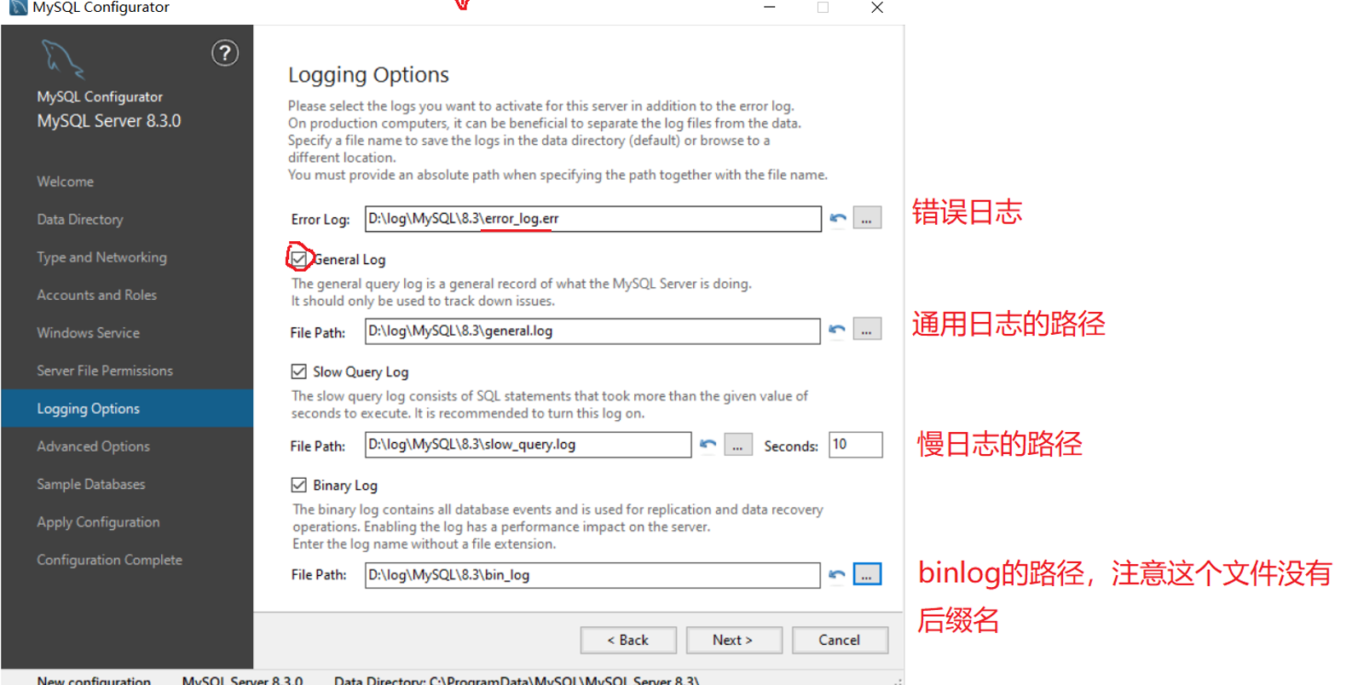Open the Advanced Options step
This screenshot has width=1352, height=685.
click(93, 446)
